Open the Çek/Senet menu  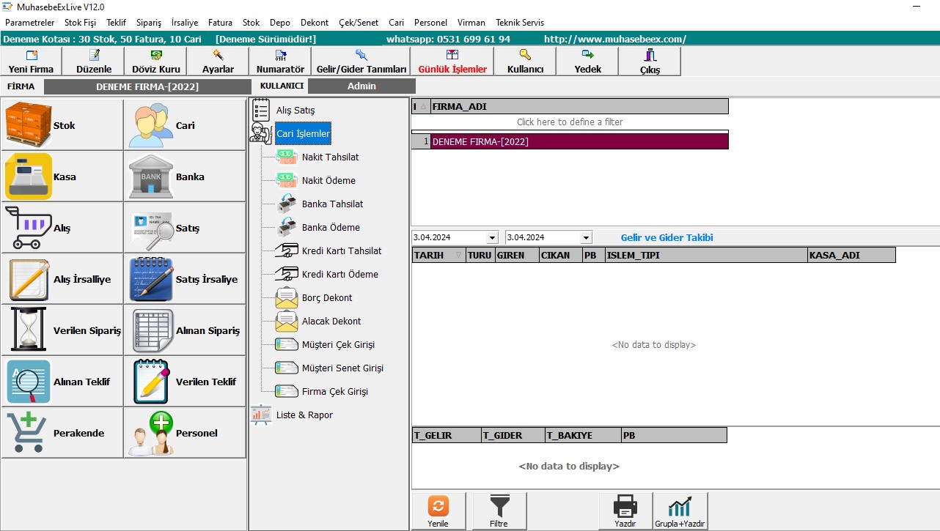pyautogui.click(x=359, y=23)
